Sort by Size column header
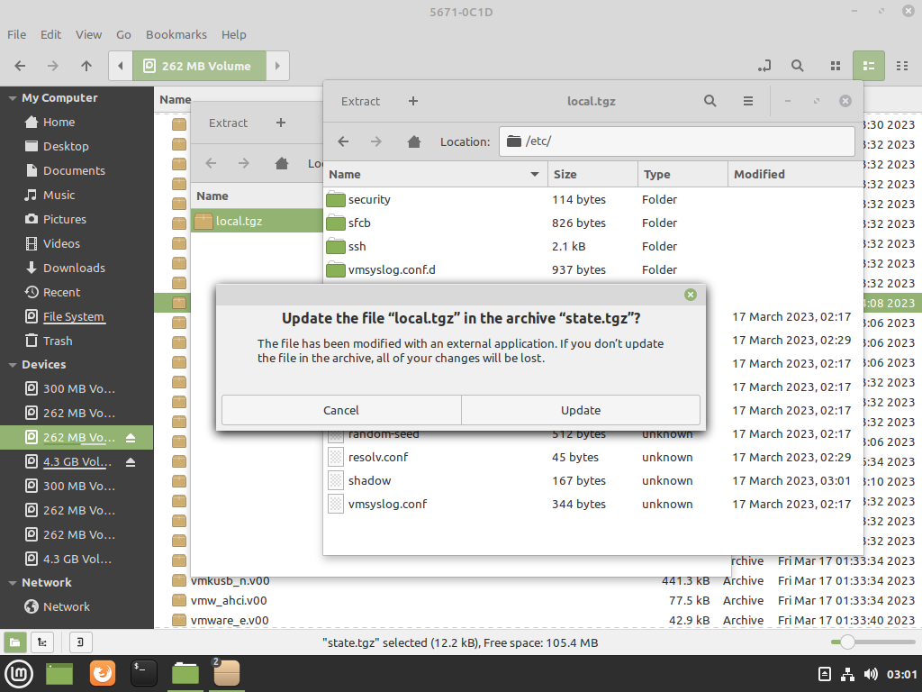The width and height of the screenshot is (922, 692). pyautogui.click(x=592, y=174)
